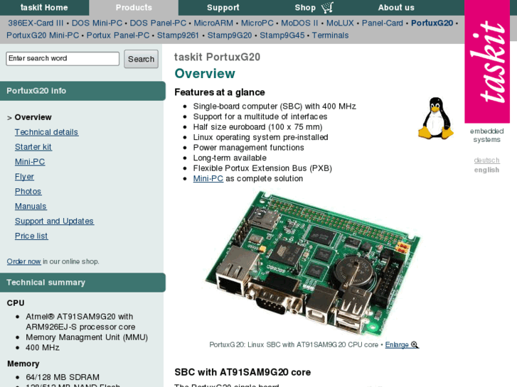Click the 'taskit PortuxG20' title text

(x=218, y=57)
